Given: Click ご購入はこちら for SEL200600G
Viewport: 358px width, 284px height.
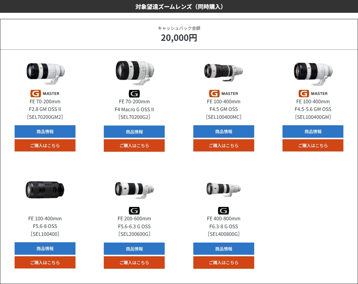Looking at the screenshot, I should pyautogui.click(x=134, y=263).
